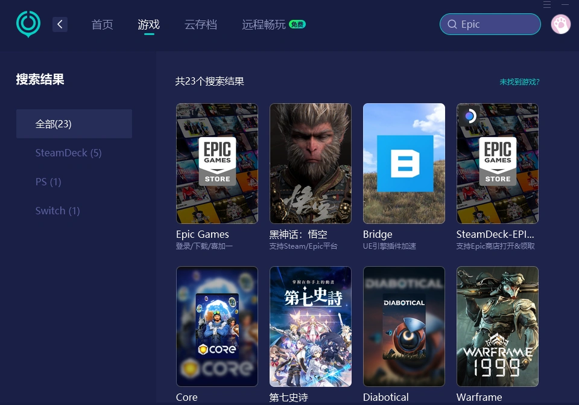The image size is (579, 405).
Task: Open the hamburger menu icon
Action: coord(546,5)
